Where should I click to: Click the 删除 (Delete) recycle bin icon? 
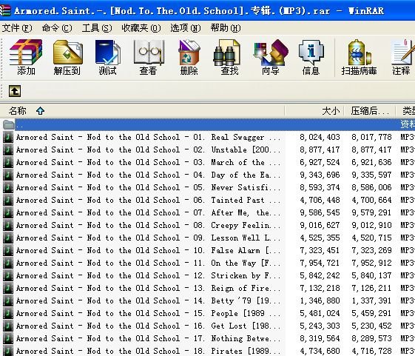pyautogui.click(x=189, y=57)
